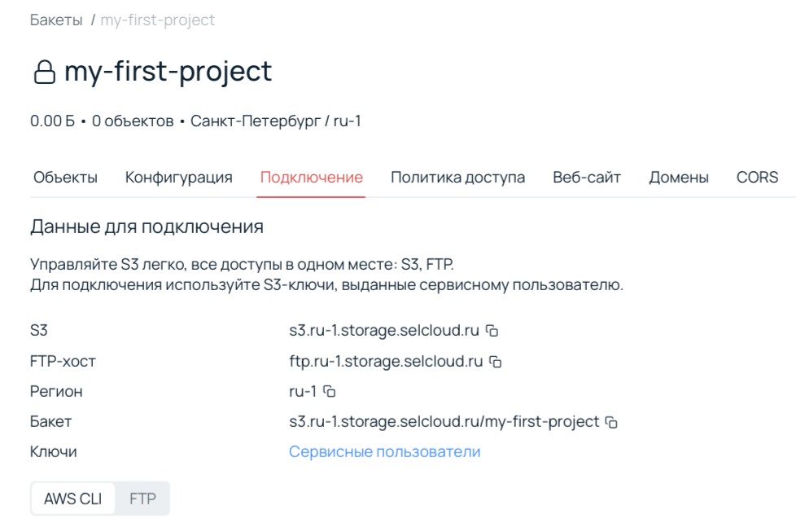The image size is (796, 528).
Task: Show the CORS settings tab
Action: pos(757,178)
